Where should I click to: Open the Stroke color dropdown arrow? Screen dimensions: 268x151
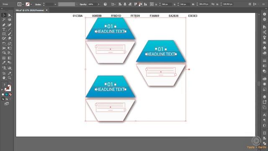(x=31, y=4)
